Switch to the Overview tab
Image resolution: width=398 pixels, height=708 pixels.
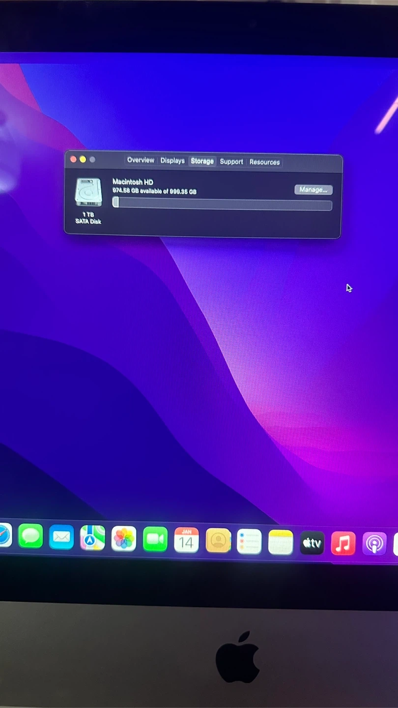(141, 160)
